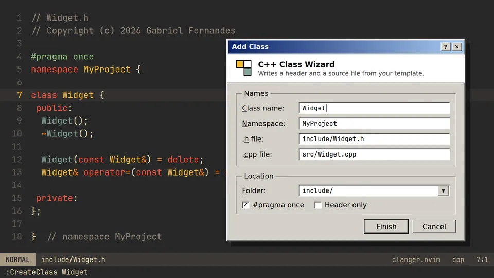The height and width of the screenshot is (278, 494).
Task: Click the Finish button
Action: point(386,227)
